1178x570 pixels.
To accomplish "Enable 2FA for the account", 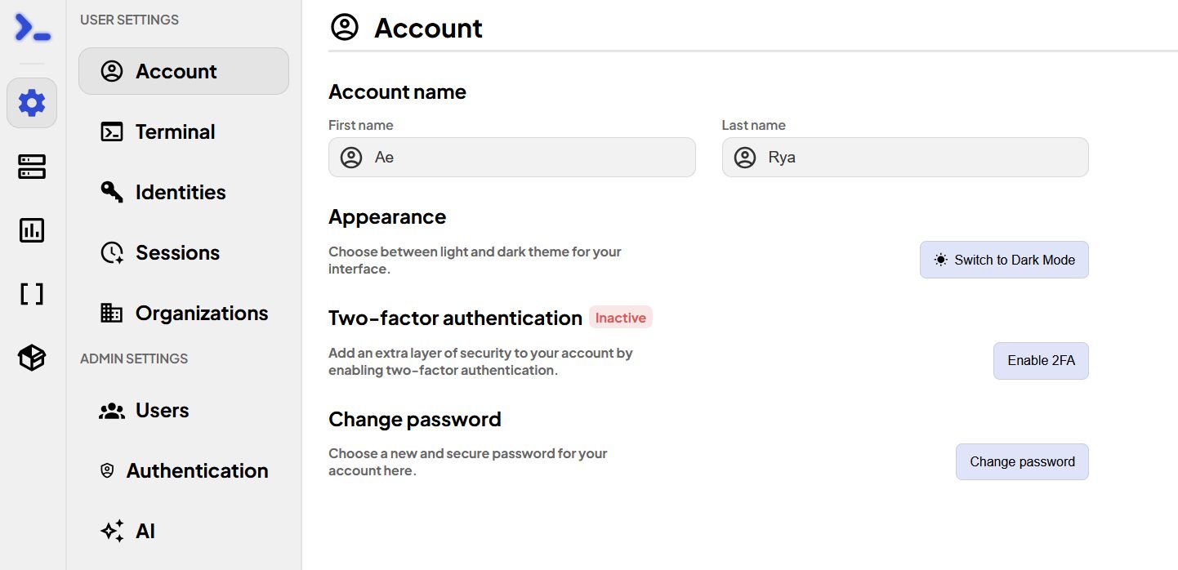I will click(1041, 360).
